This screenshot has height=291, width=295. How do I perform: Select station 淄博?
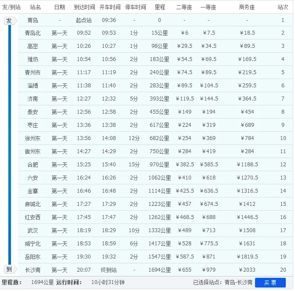pyautogui.click(x=33, y=86)
